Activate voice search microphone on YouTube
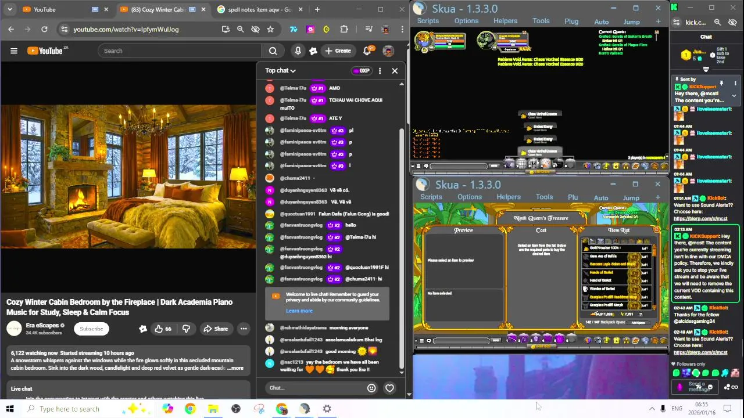Image resolution: width=744 pixels, height=418 pixels. [x=298, y=51]
